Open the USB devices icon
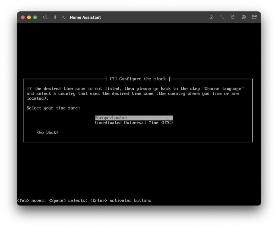 [233, 17]
